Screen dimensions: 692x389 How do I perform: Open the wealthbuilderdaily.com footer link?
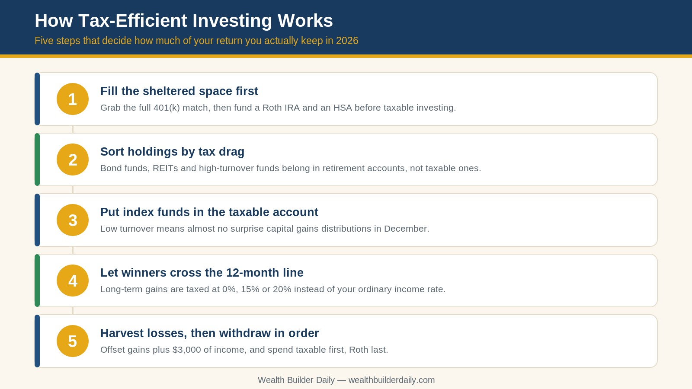(x=391, y=380)
